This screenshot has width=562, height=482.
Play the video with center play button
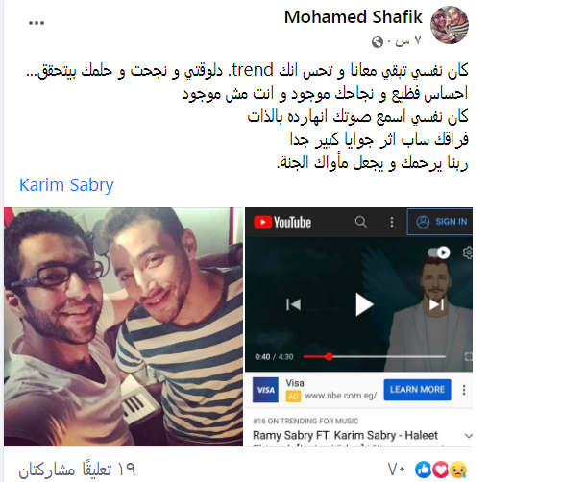(364, 304)
